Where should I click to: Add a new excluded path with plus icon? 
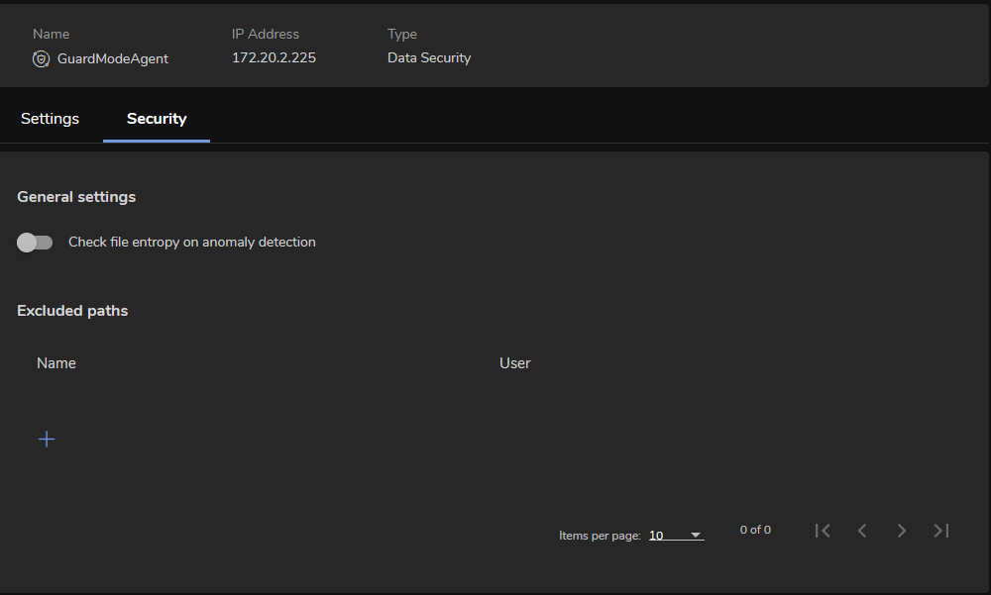tap(47, 439)
